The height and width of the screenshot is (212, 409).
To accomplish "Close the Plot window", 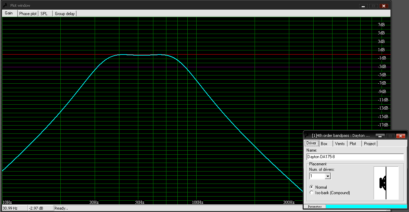I will pyautogui.click(x=384, y=6).
